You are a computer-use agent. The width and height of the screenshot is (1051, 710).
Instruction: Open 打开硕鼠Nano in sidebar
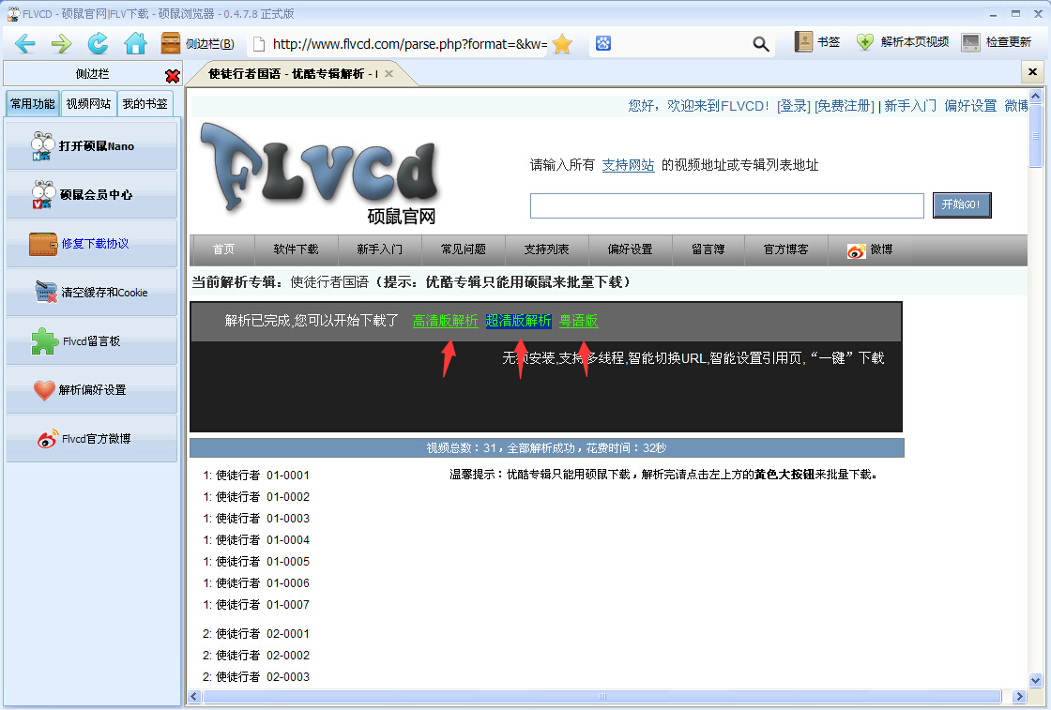tap(92, 146)
